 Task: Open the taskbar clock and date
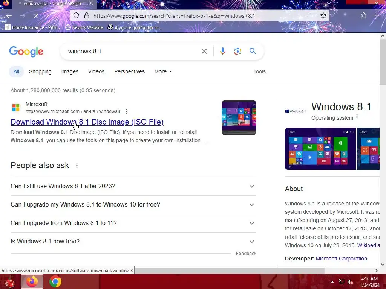pyautogui.click(x=369, y=282)
